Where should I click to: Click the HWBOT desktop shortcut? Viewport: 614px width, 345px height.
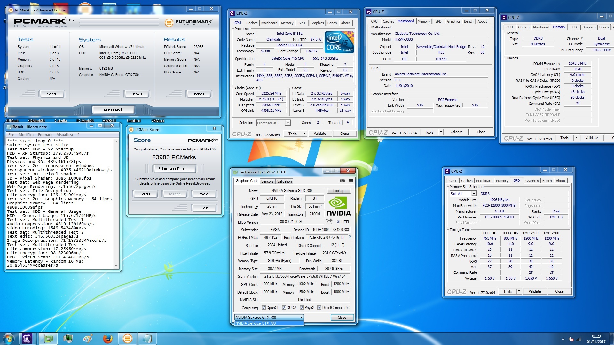[109, 120]
